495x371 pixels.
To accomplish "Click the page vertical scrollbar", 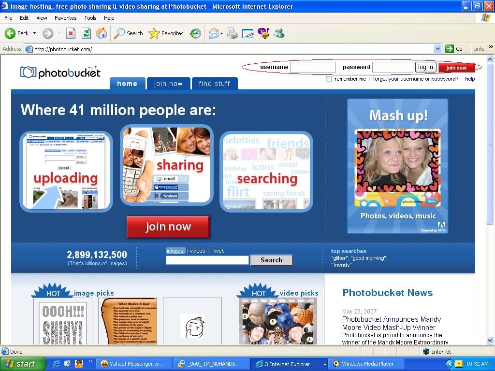I will pyautogui.click(x=490, y=193).
